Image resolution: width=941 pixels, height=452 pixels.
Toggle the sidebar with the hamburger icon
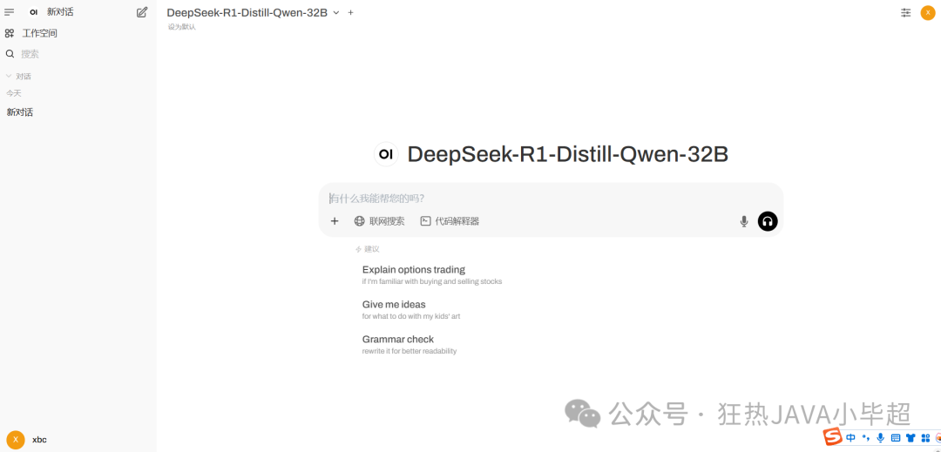click(9, 12)
